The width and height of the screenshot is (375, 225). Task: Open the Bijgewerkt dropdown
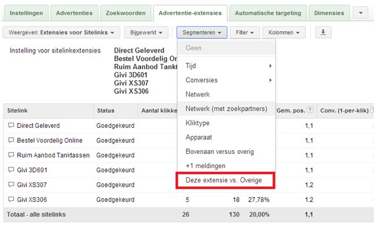[x=146, y=32]
